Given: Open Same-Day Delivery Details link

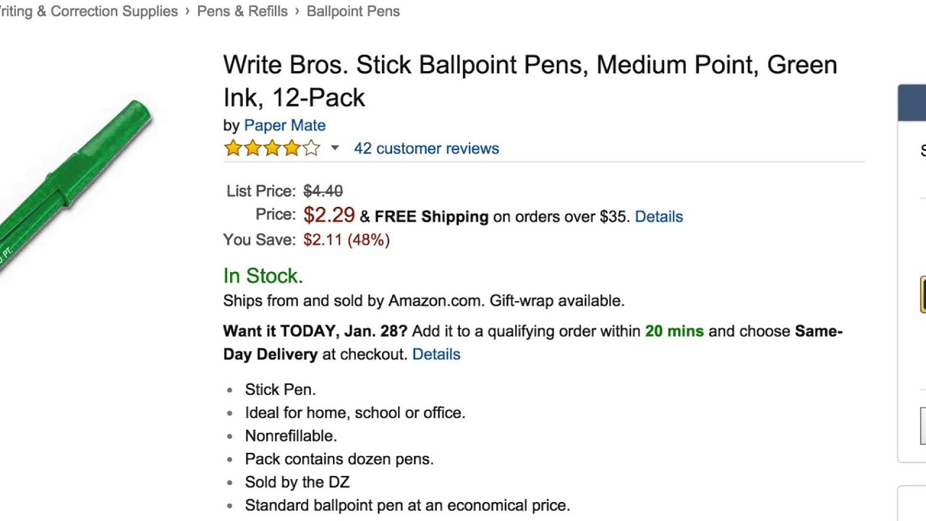Looking at the screenshot, I should pos(436,354).
